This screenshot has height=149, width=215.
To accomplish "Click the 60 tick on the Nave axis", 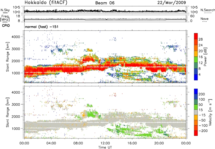I will [x=192, y=16].
